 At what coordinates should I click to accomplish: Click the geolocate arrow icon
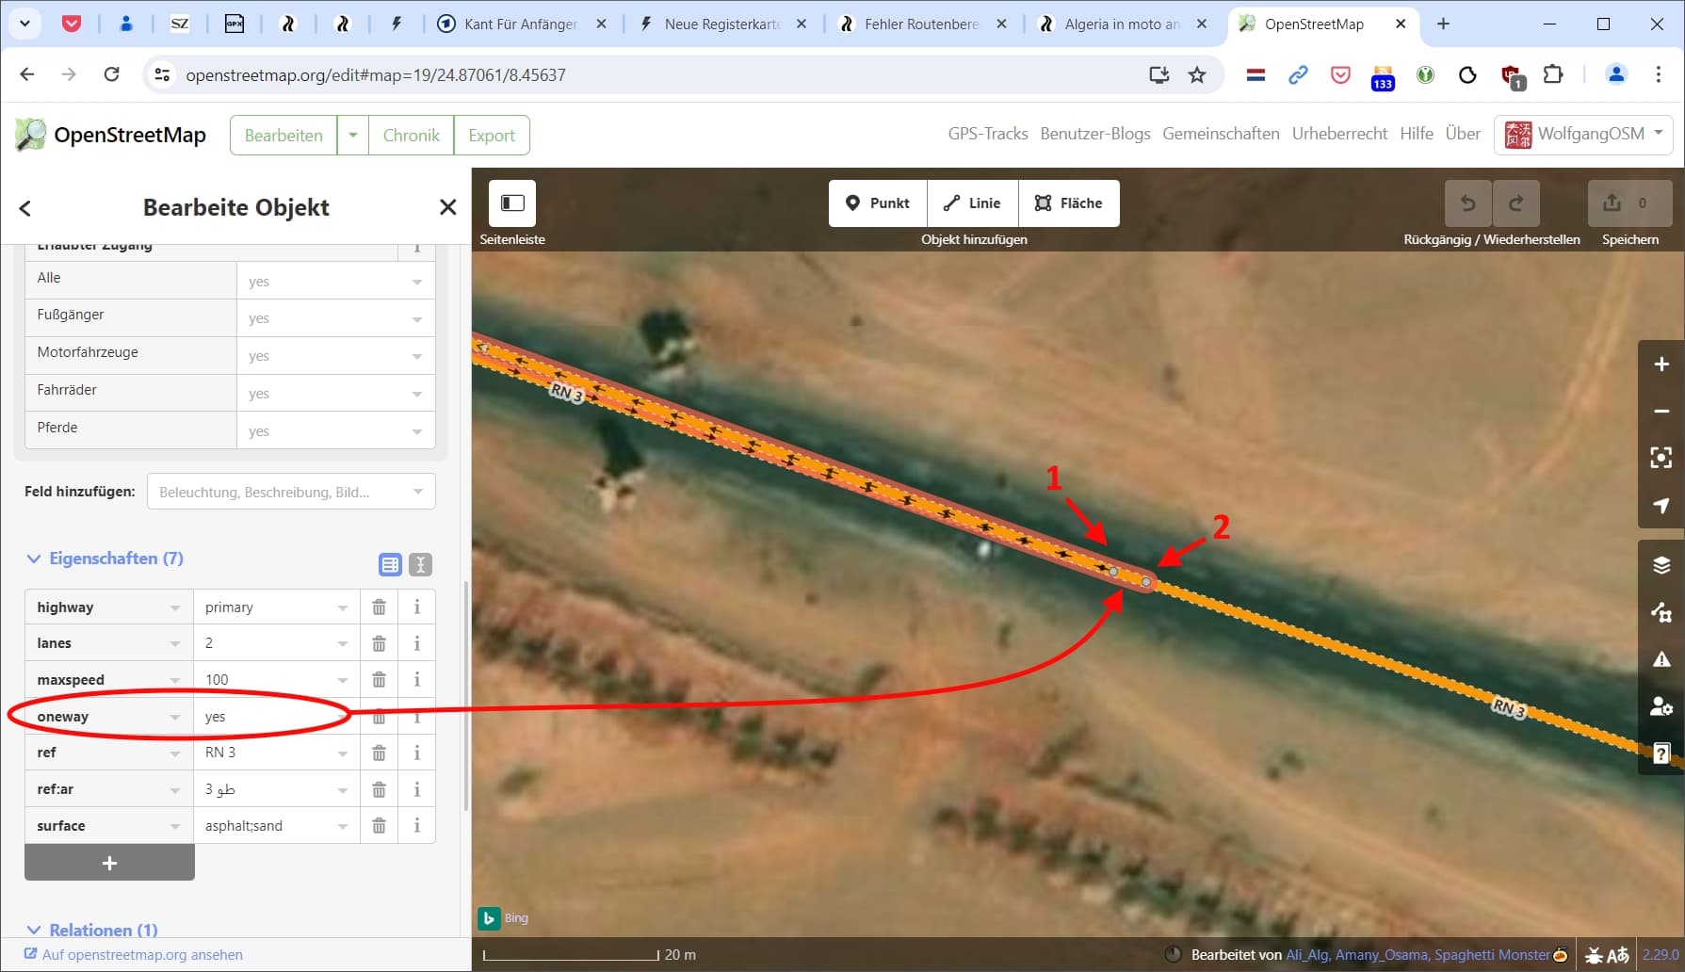[x=1661, y=505]
